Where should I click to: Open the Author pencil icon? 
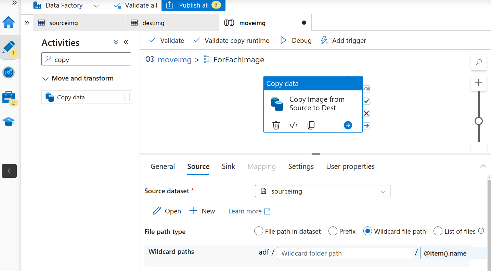(x=9, y=47)
